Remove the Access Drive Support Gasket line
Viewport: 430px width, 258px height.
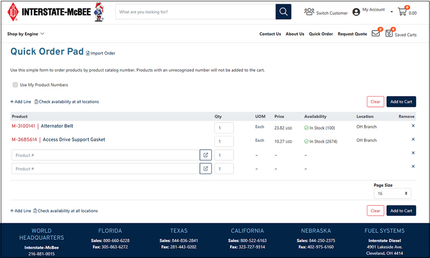413,139
